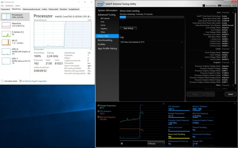The height and width of the screenshot is (148, 238).
Task: Switch to the Alkalmazáselőzmények tab
Action: pos(32,9)
